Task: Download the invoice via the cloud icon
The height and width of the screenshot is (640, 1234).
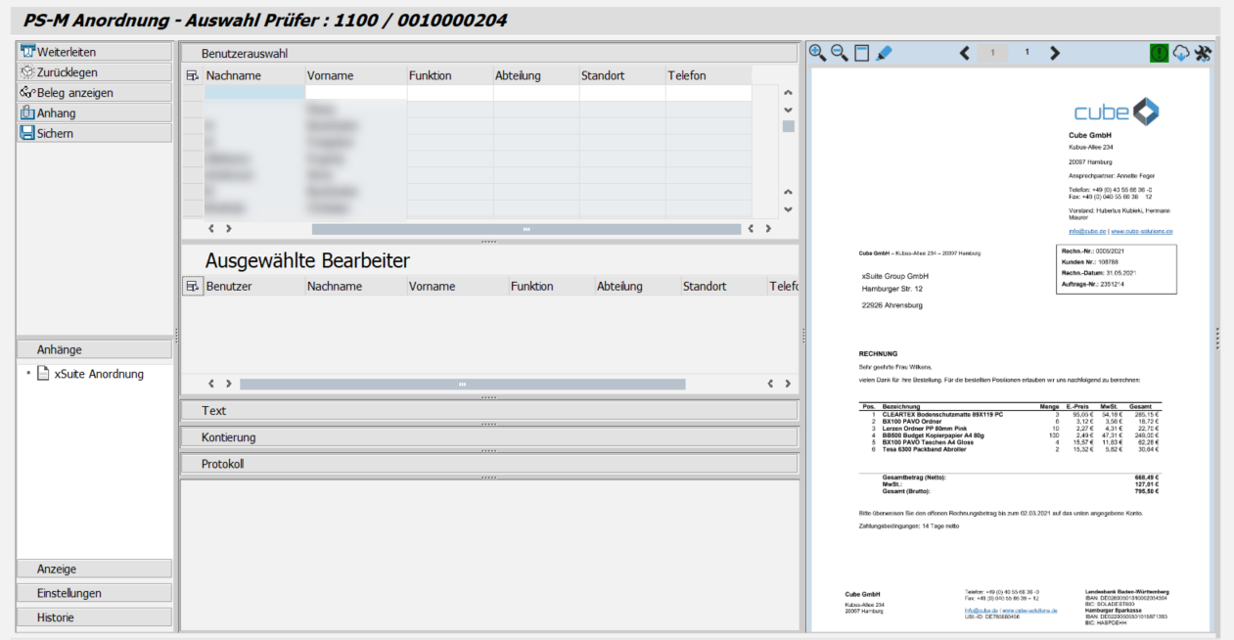Action: (1180, 53)
